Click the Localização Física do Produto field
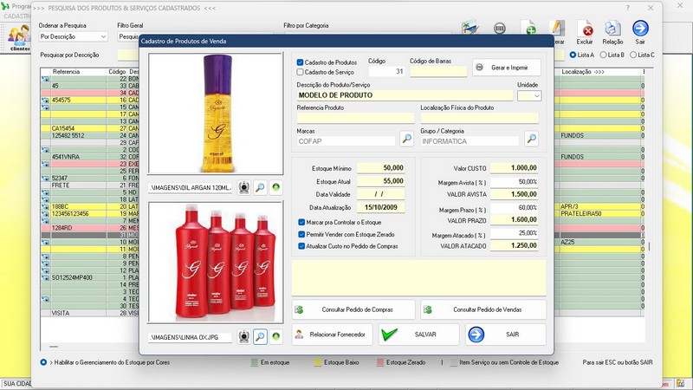Image resolution: width=693 pixels, height=390 pixels. coord(480,118)
